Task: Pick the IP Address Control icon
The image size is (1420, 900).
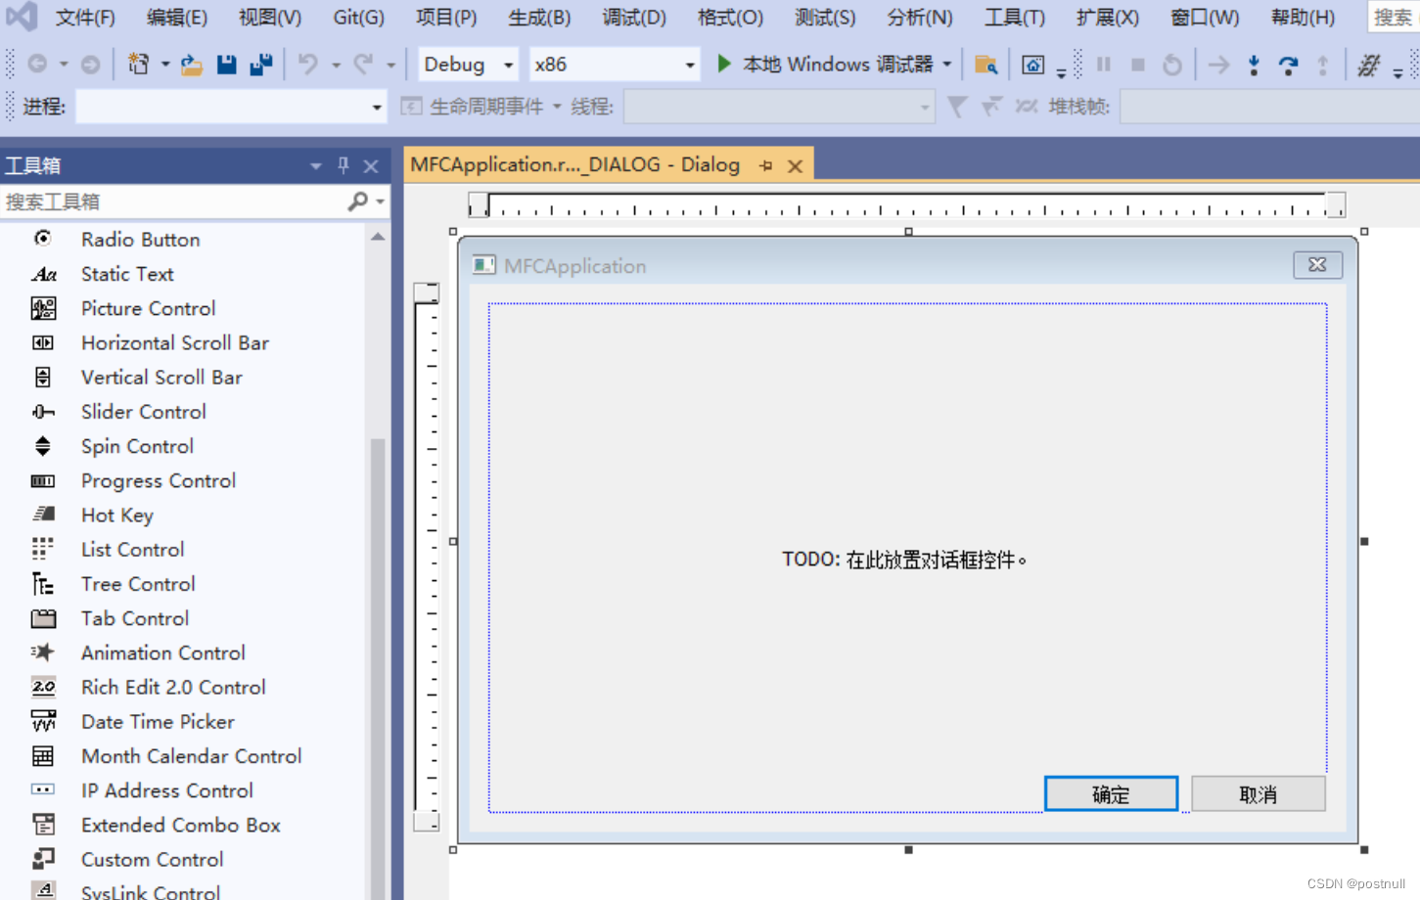Action: pyautogui.click(x=43, y=789)
